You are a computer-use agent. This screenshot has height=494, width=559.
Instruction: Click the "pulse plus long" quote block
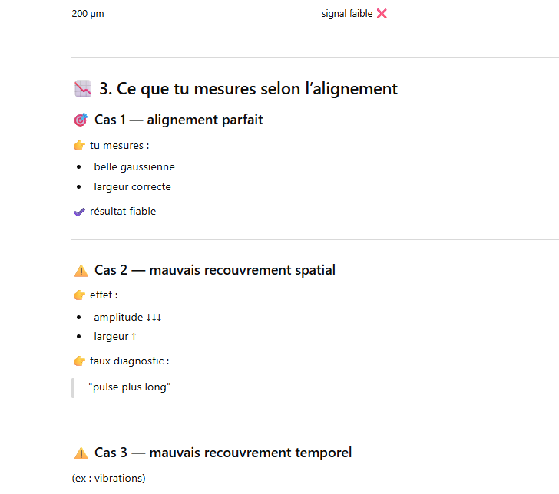coord(129,387)
